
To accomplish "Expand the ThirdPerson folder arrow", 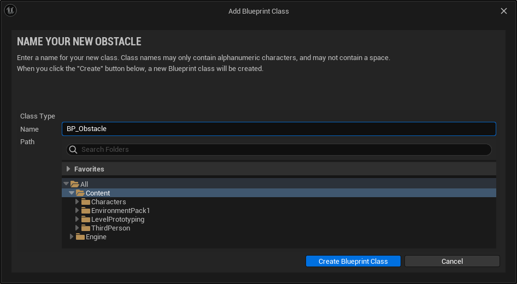I will coord(77,228).
